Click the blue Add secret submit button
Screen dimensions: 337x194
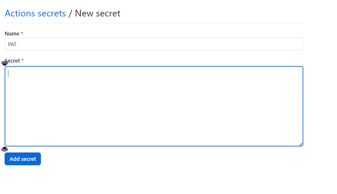click(22, 159)
